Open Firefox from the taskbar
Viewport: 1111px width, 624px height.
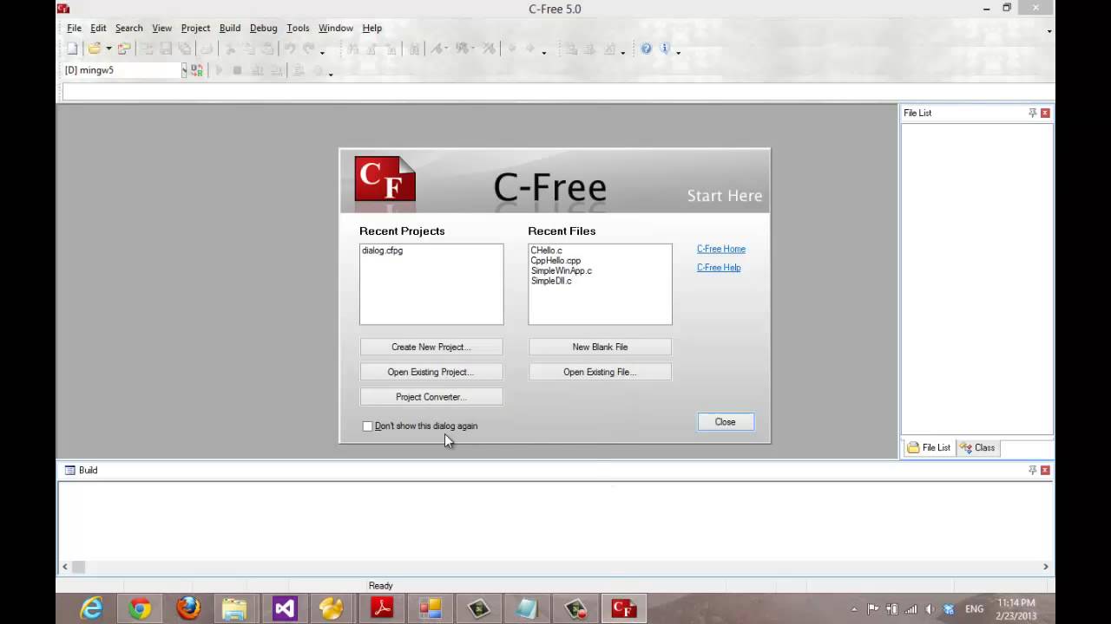coord(188,608)
